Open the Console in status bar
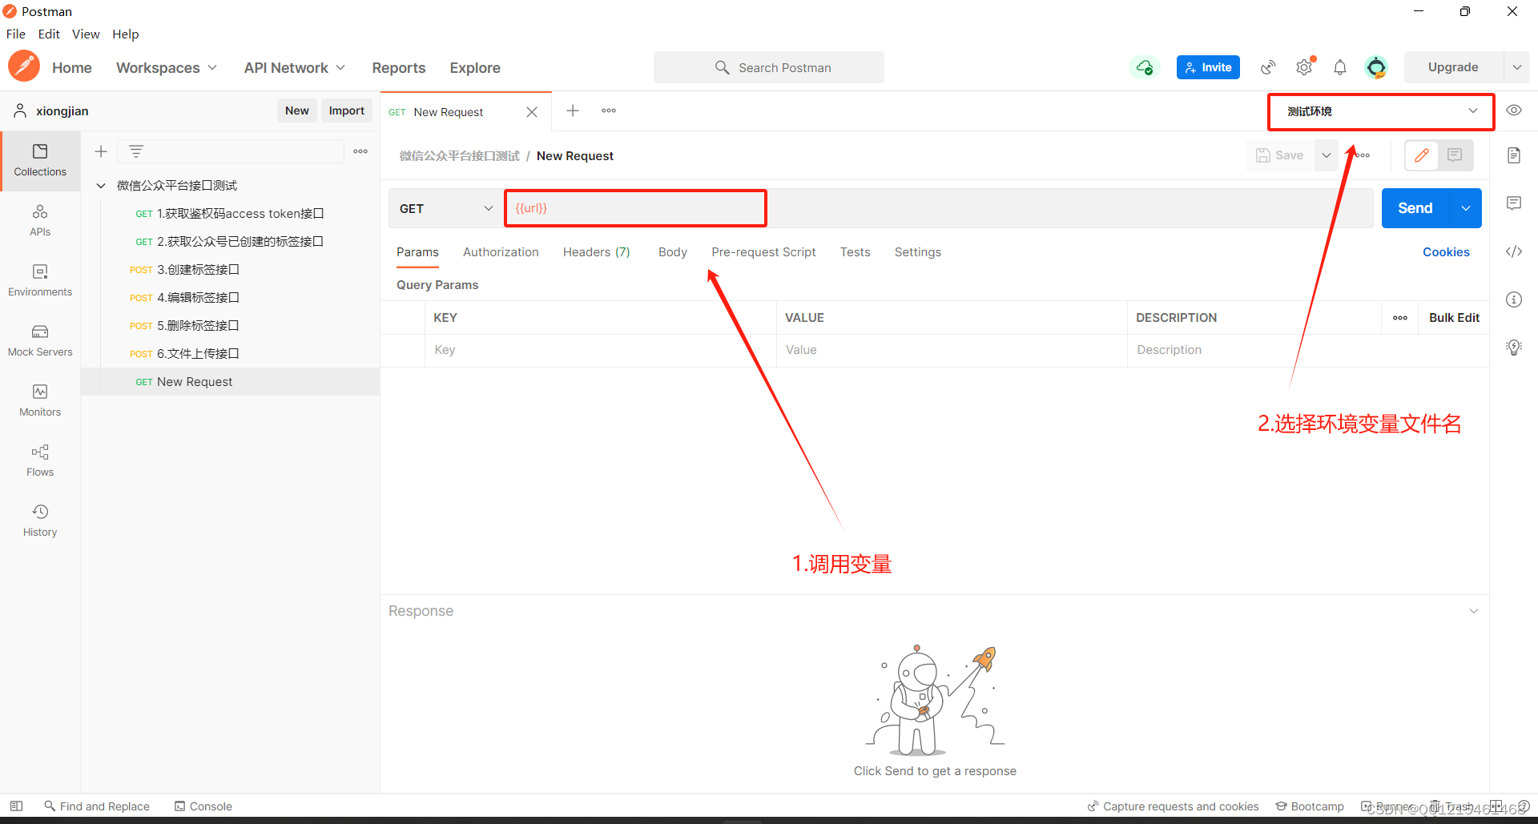1538x824 pixels. click(x=203, y=806)
